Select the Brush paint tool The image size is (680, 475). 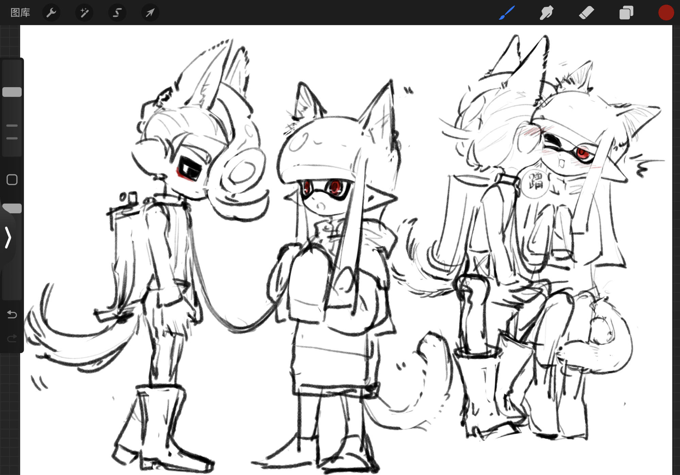(507, 13)
